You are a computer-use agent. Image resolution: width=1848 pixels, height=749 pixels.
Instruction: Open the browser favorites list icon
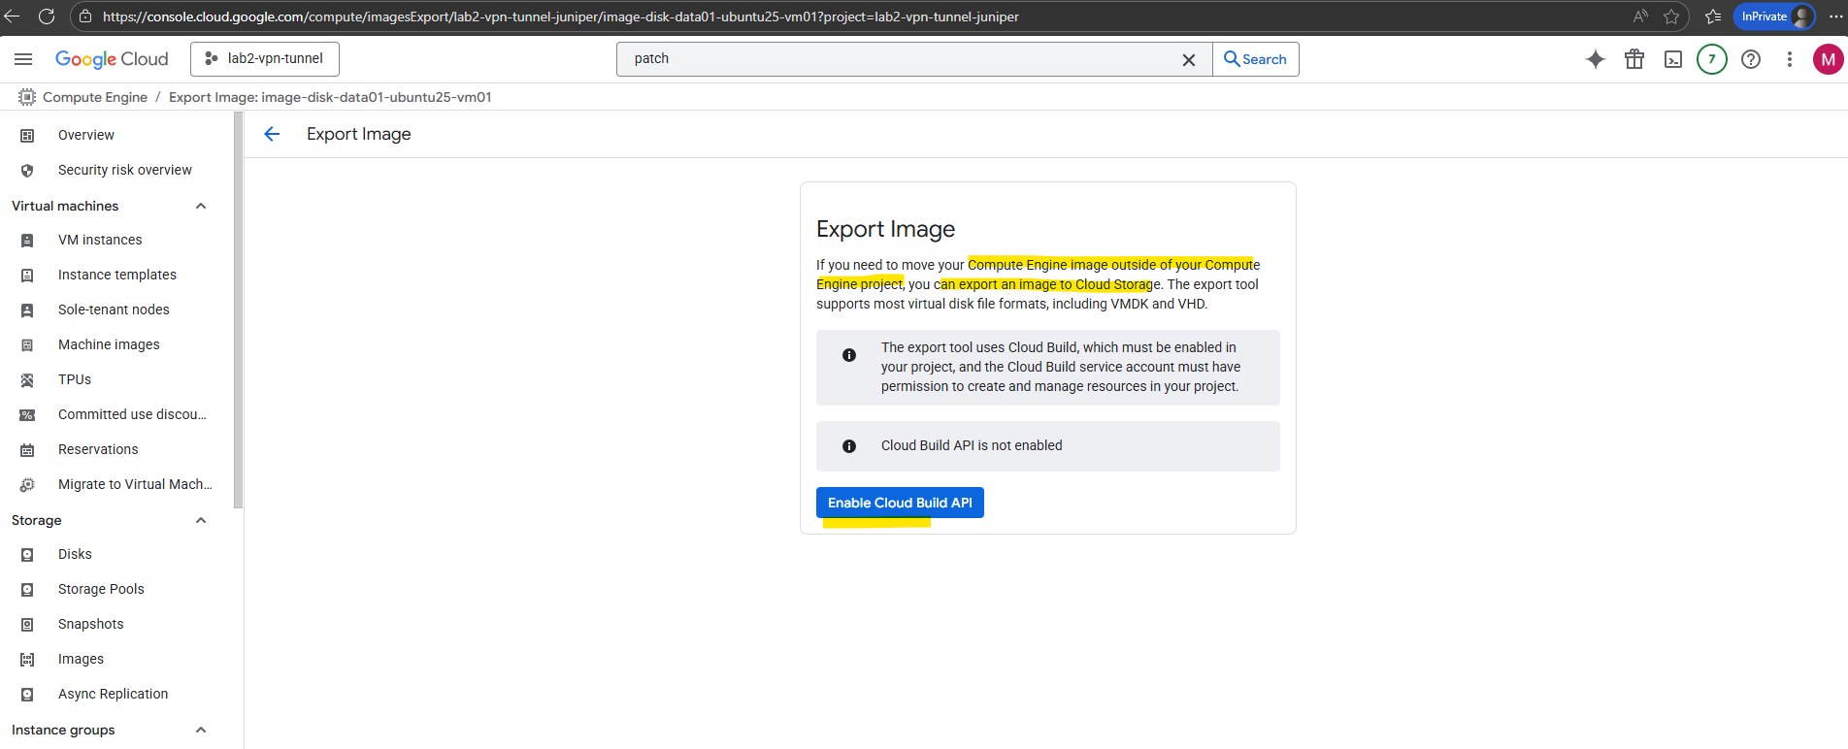[1713, 16]
